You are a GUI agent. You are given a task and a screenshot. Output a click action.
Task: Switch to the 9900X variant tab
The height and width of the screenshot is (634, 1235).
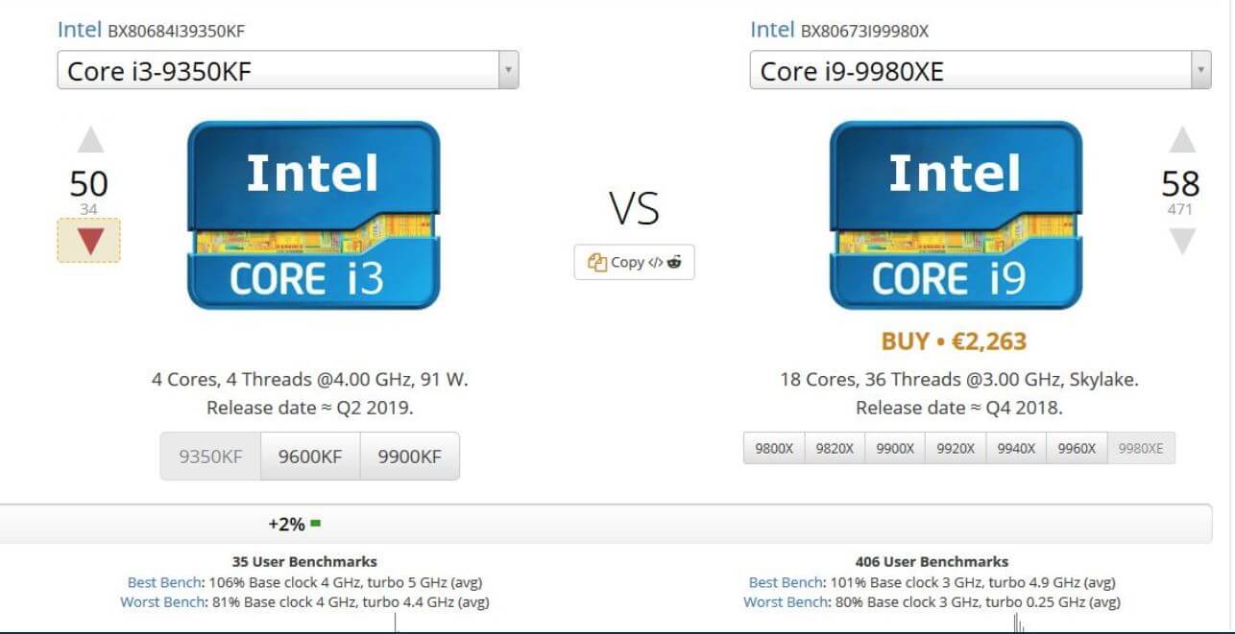895,447
